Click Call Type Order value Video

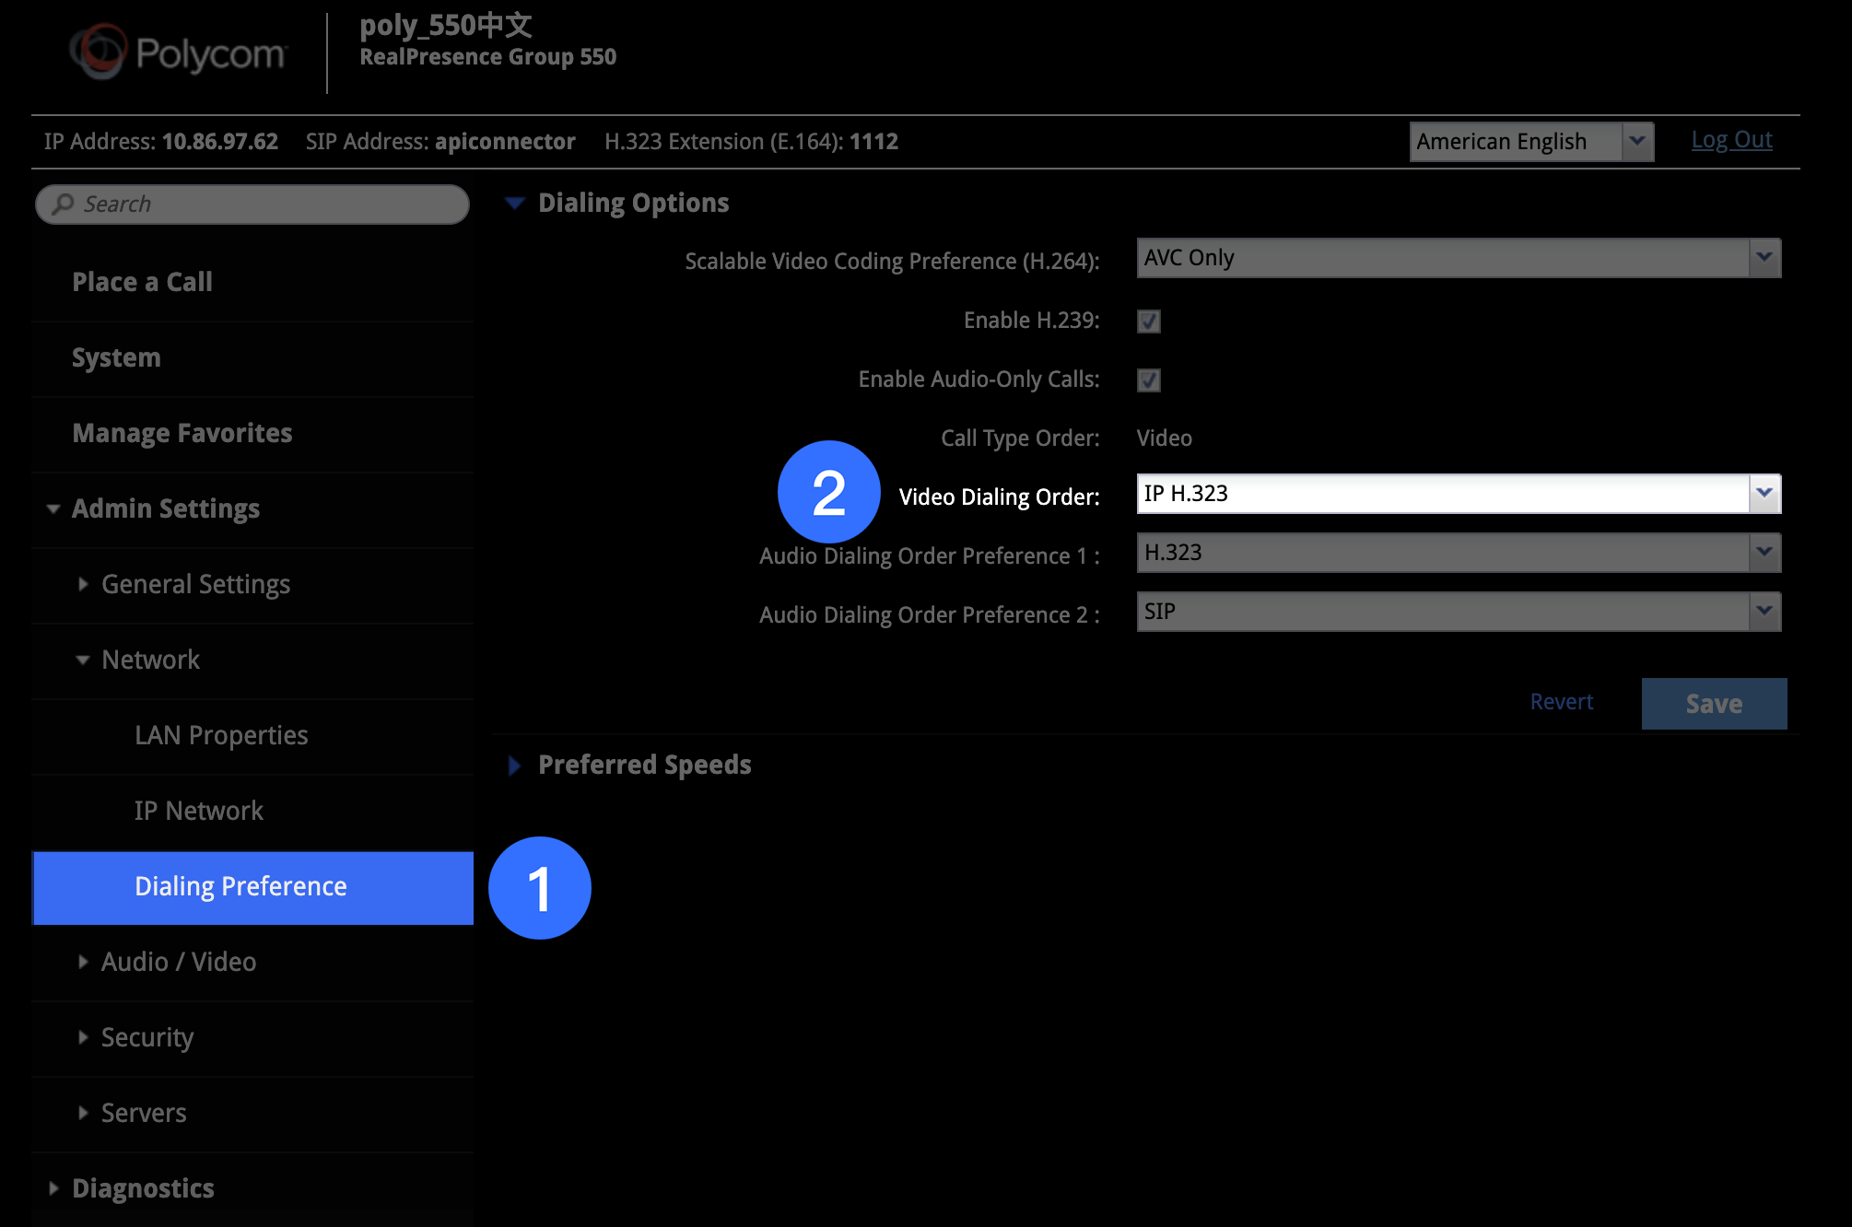coord(1165,438)
